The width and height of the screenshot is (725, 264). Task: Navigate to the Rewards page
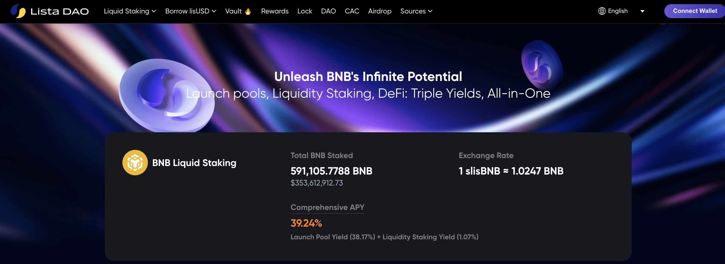[x=275, y=11]
